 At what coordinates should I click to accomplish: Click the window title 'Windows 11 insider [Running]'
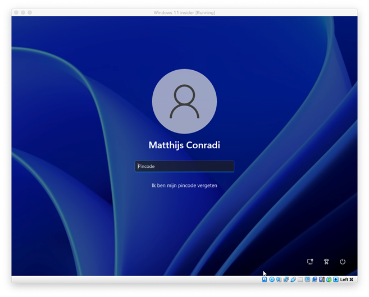click(x=184, y=12)
